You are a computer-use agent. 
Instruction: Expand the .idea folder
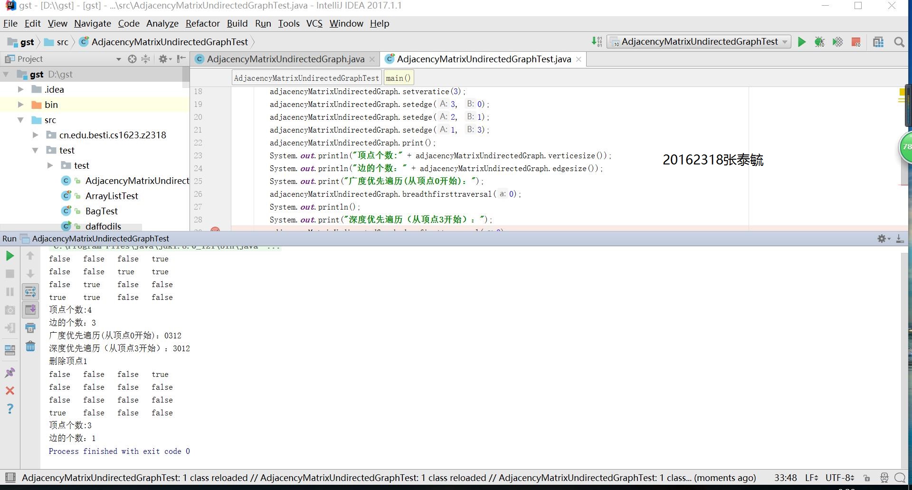[x=20, y=89]
